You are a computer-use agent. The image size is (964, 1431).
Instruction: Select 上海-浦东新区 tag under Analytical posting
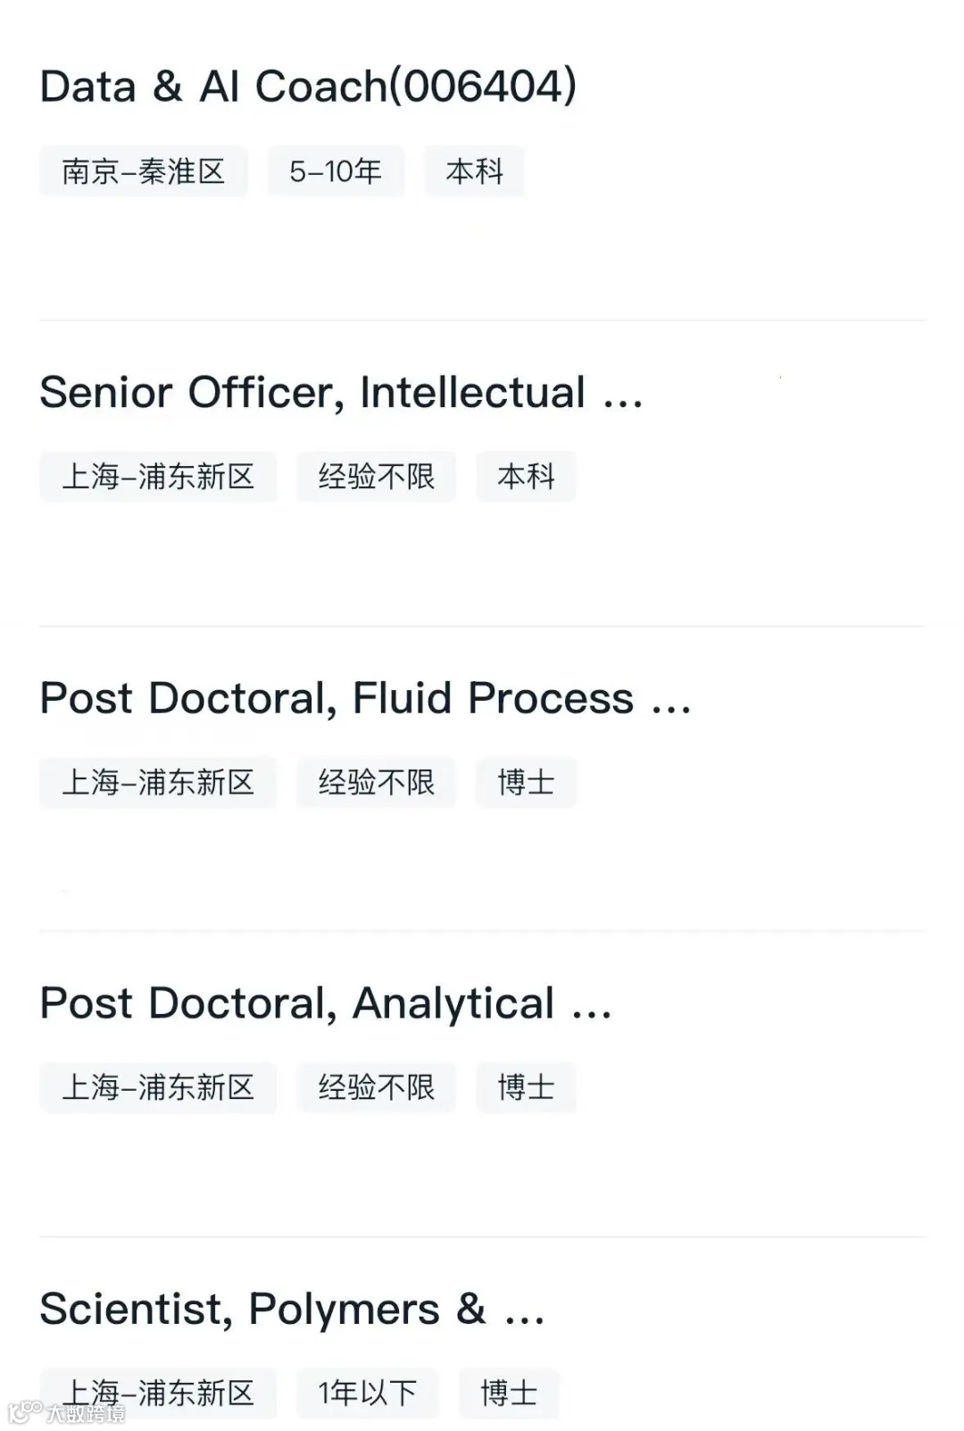tap(158, 1088)
